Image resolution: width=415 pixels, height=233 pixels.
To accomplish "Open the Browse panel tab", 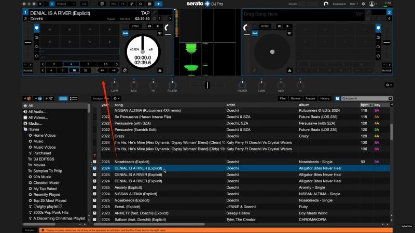I will point(295,98).
